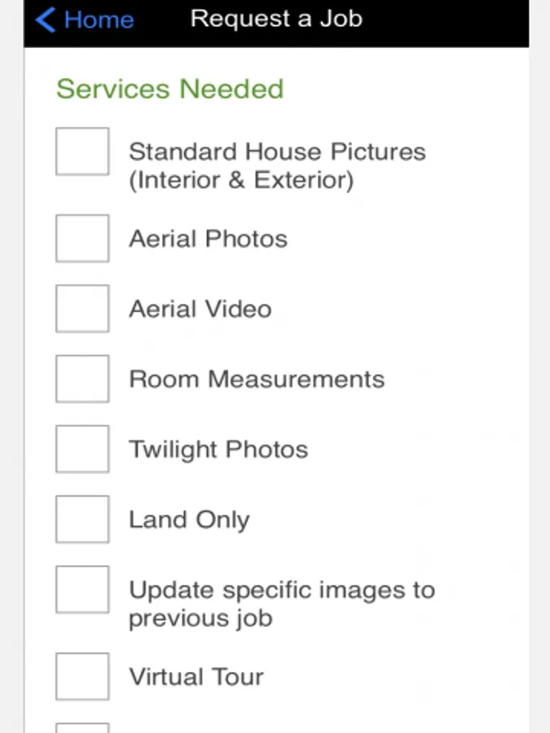This screenshot has width=550, height=733.
Task: Mark the Land Only checkbox
Action: [82, 519]
